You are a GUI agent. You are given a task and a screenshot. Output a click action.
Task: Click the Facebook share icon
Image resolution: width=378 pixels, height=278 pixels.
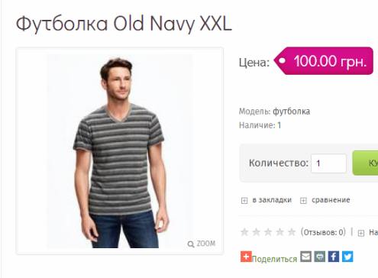334,257
